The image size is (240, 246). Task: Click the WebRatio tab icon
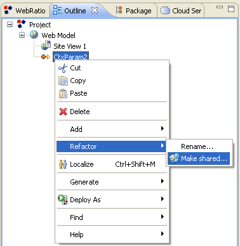point(8,10)
